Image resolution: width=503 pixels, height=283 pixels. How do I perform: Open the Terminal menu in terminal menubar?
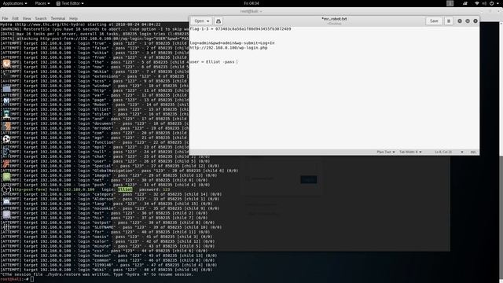coord(57,19)
